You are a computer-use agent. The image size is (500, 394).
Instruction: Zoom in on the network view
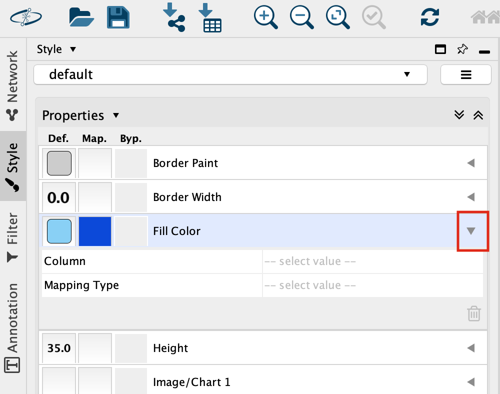click(265, 17)
